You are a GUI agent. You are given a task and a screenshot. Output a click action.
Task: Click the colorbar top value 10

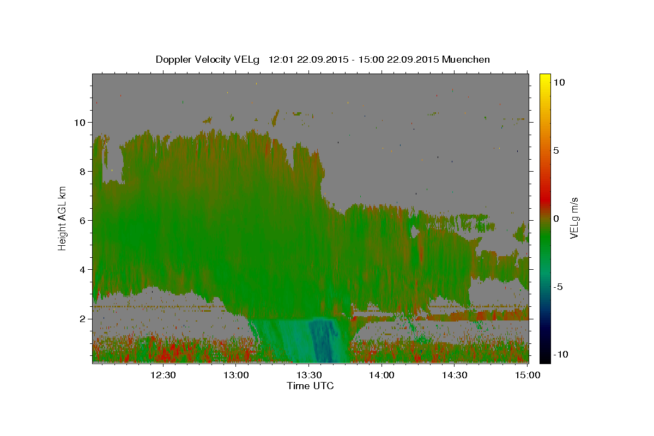(x=560, y=82)
